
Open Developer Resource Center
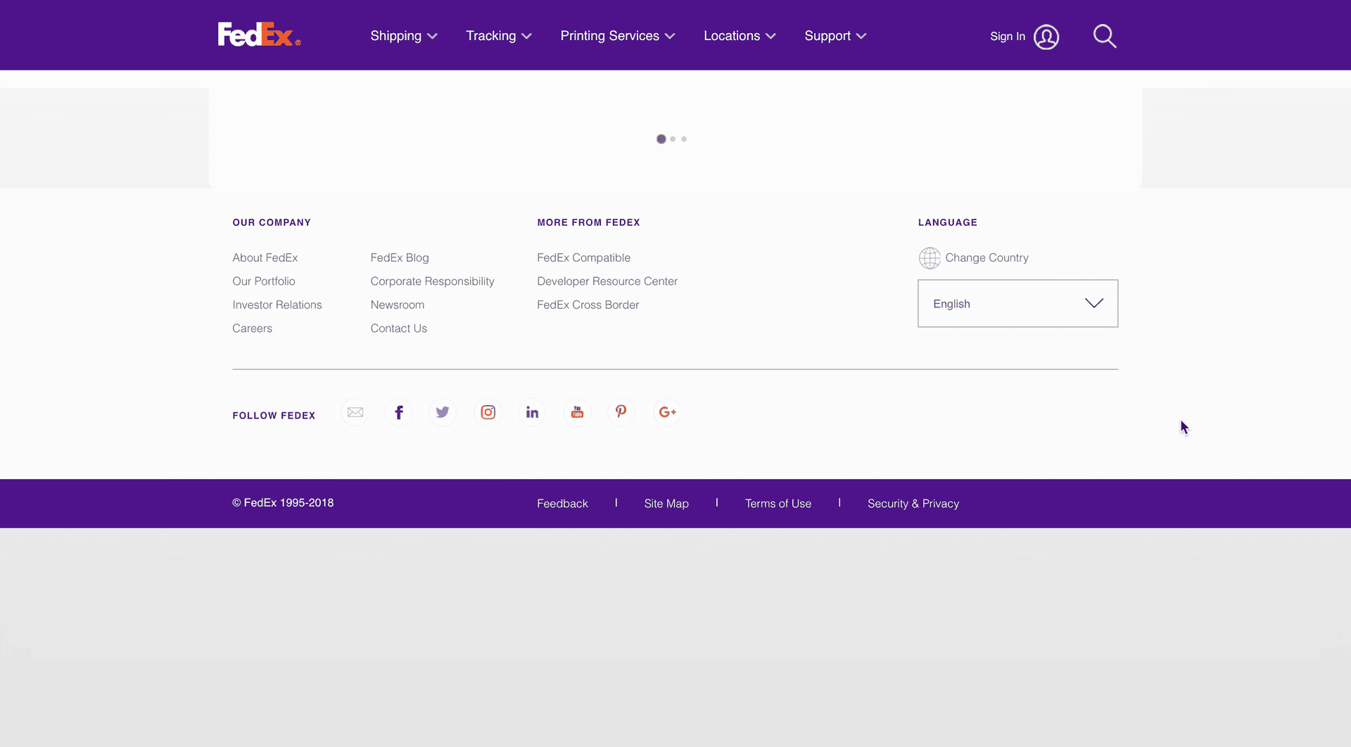[x=607, y=281]
